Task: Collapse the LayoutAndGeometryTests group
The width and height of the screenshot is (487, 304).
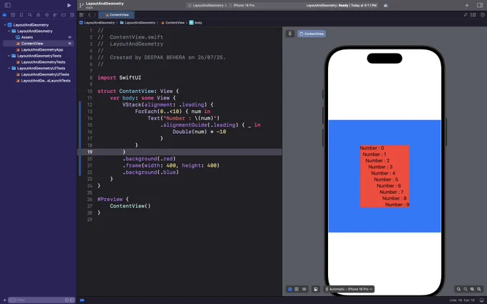Action: click(x=9, y=56)
